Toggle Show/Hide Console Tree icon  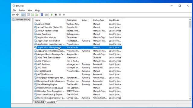(23, 15)
